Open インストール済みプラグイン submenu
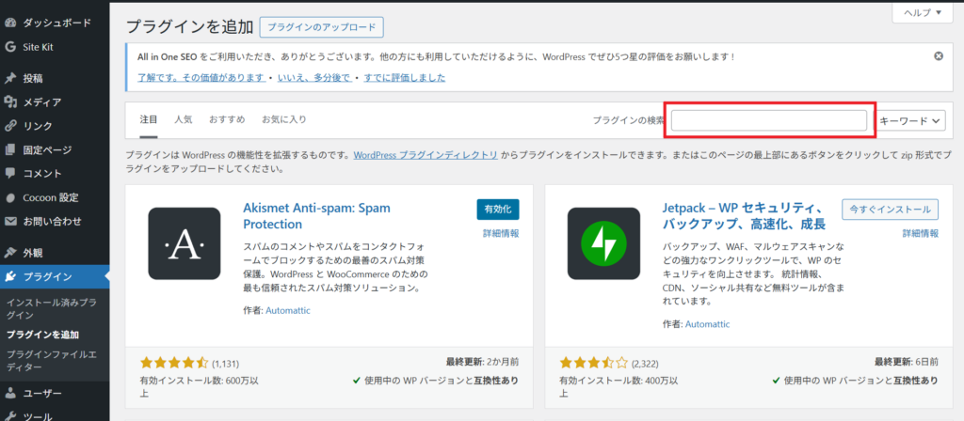The width and height of the screenshot is (964, 421). (x=52, y=309)
